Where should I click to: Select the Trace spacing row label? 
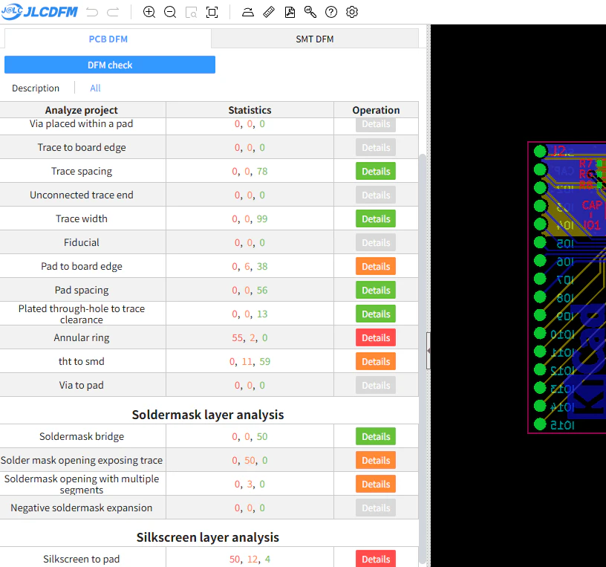pos(82,171)
